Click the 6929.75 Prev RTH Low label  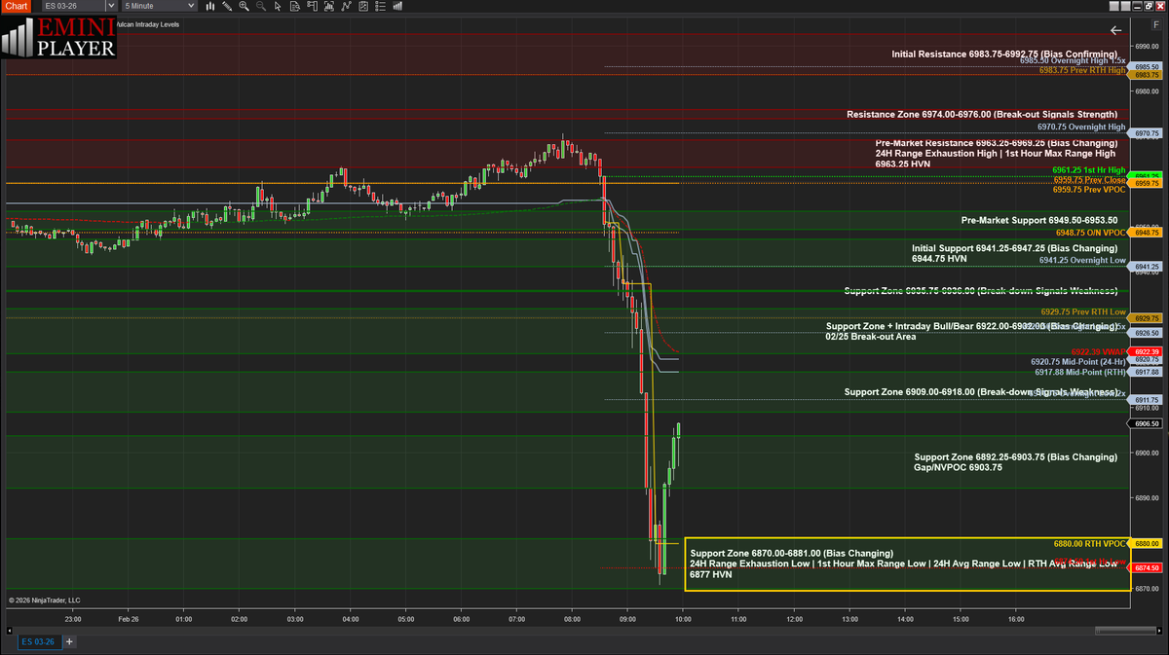click(1084, 311)
